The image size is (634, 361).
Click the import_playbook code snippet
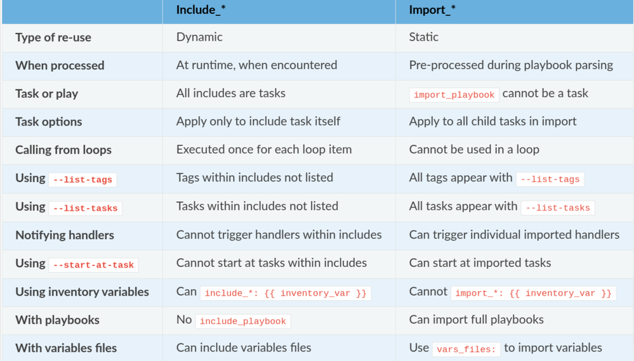pyautogui.click(x=454, y=95)
